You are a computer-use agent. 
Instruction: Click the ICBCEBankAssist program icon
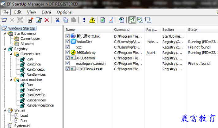(73, 68)
